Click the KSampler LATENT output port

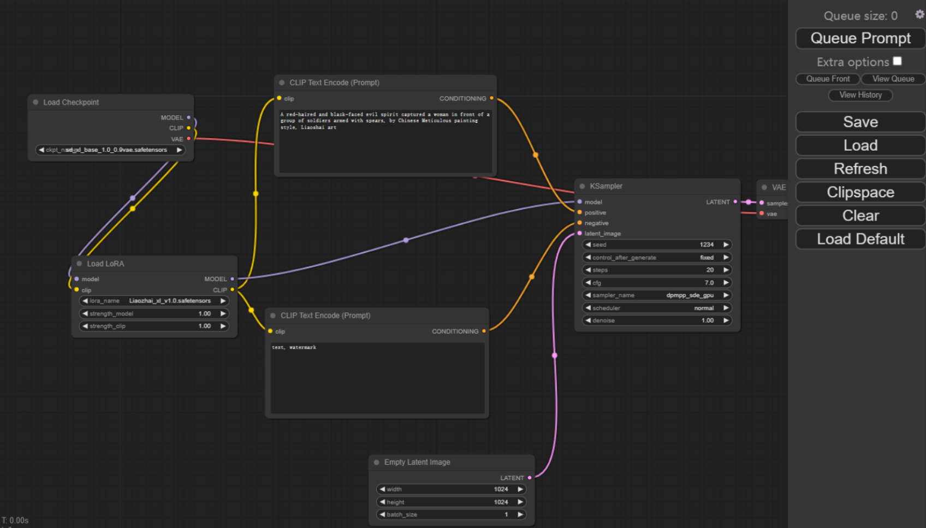735,202
